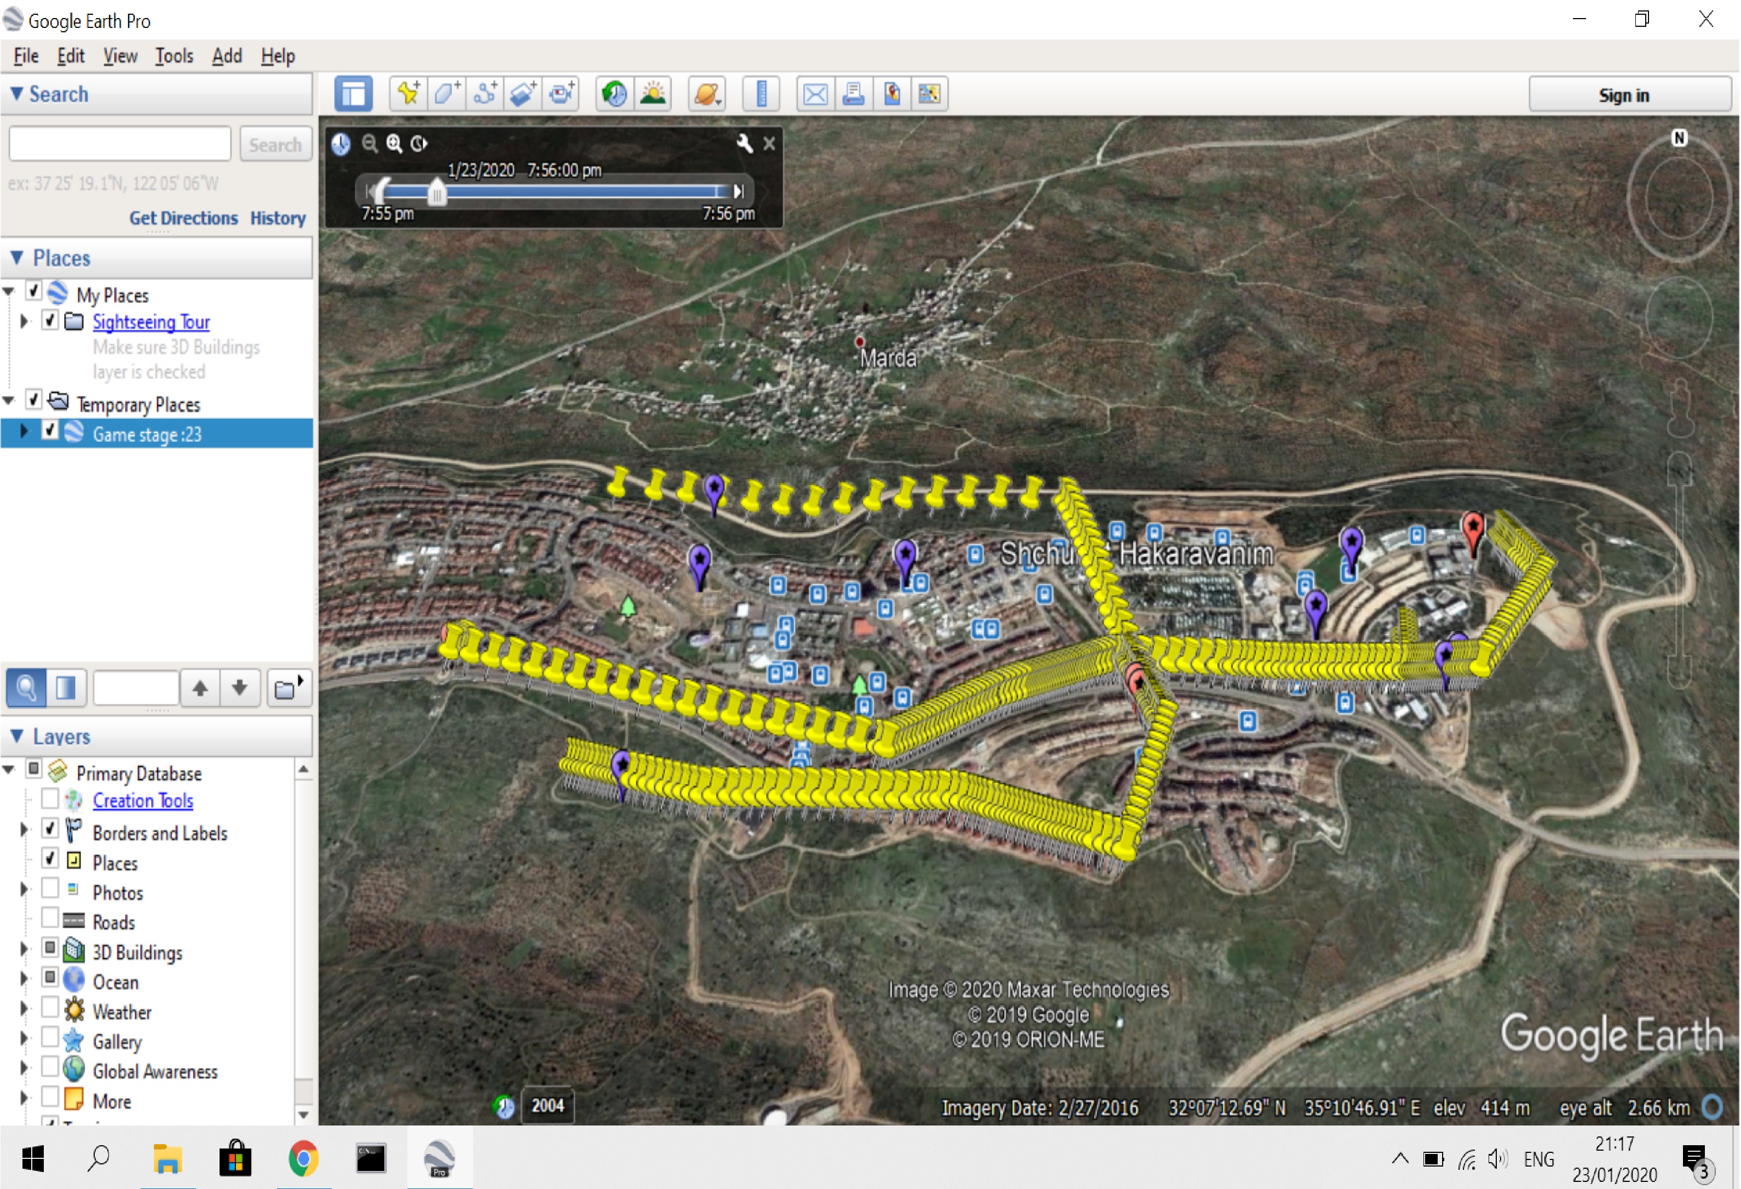Image resolution: width=1741 pixels, height=1189 pixels.
Task: Move selected place up
Action: pyautogui.click(x=200, y=688)
